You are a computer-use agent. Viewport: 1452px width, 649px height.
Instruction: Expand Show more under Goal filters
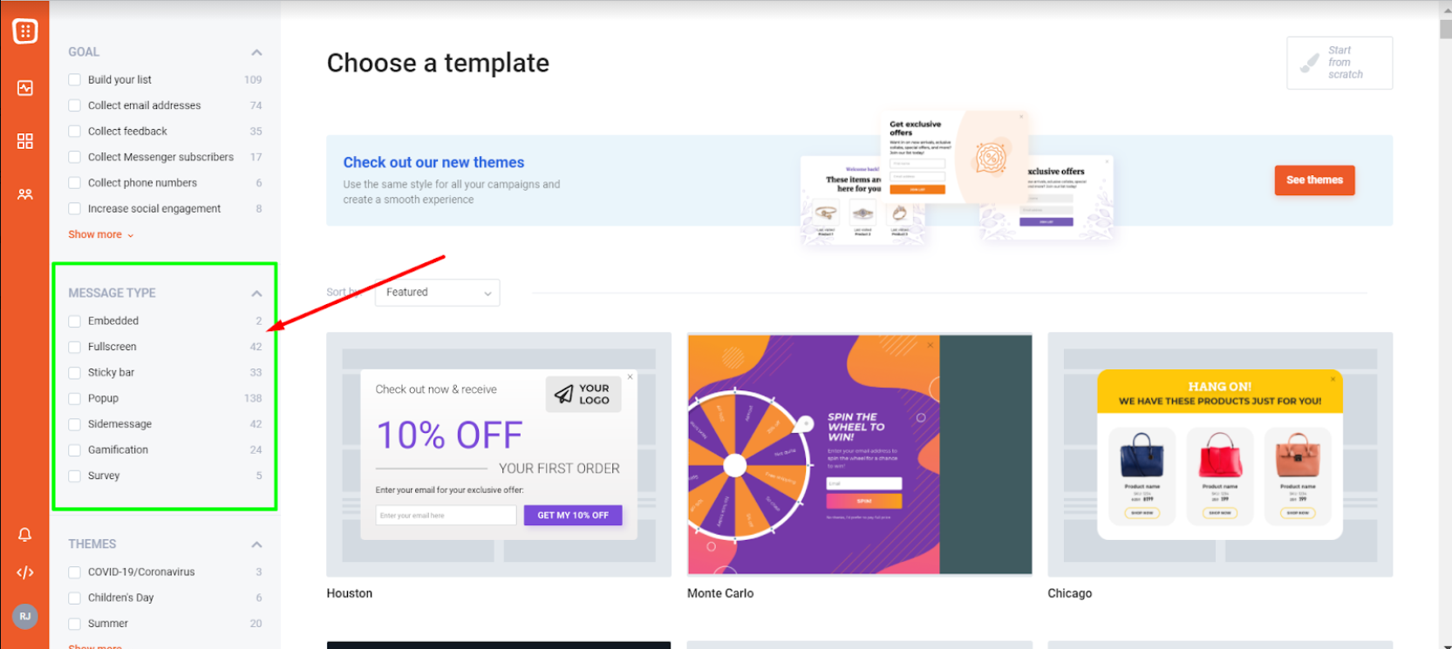click(100, 234)
